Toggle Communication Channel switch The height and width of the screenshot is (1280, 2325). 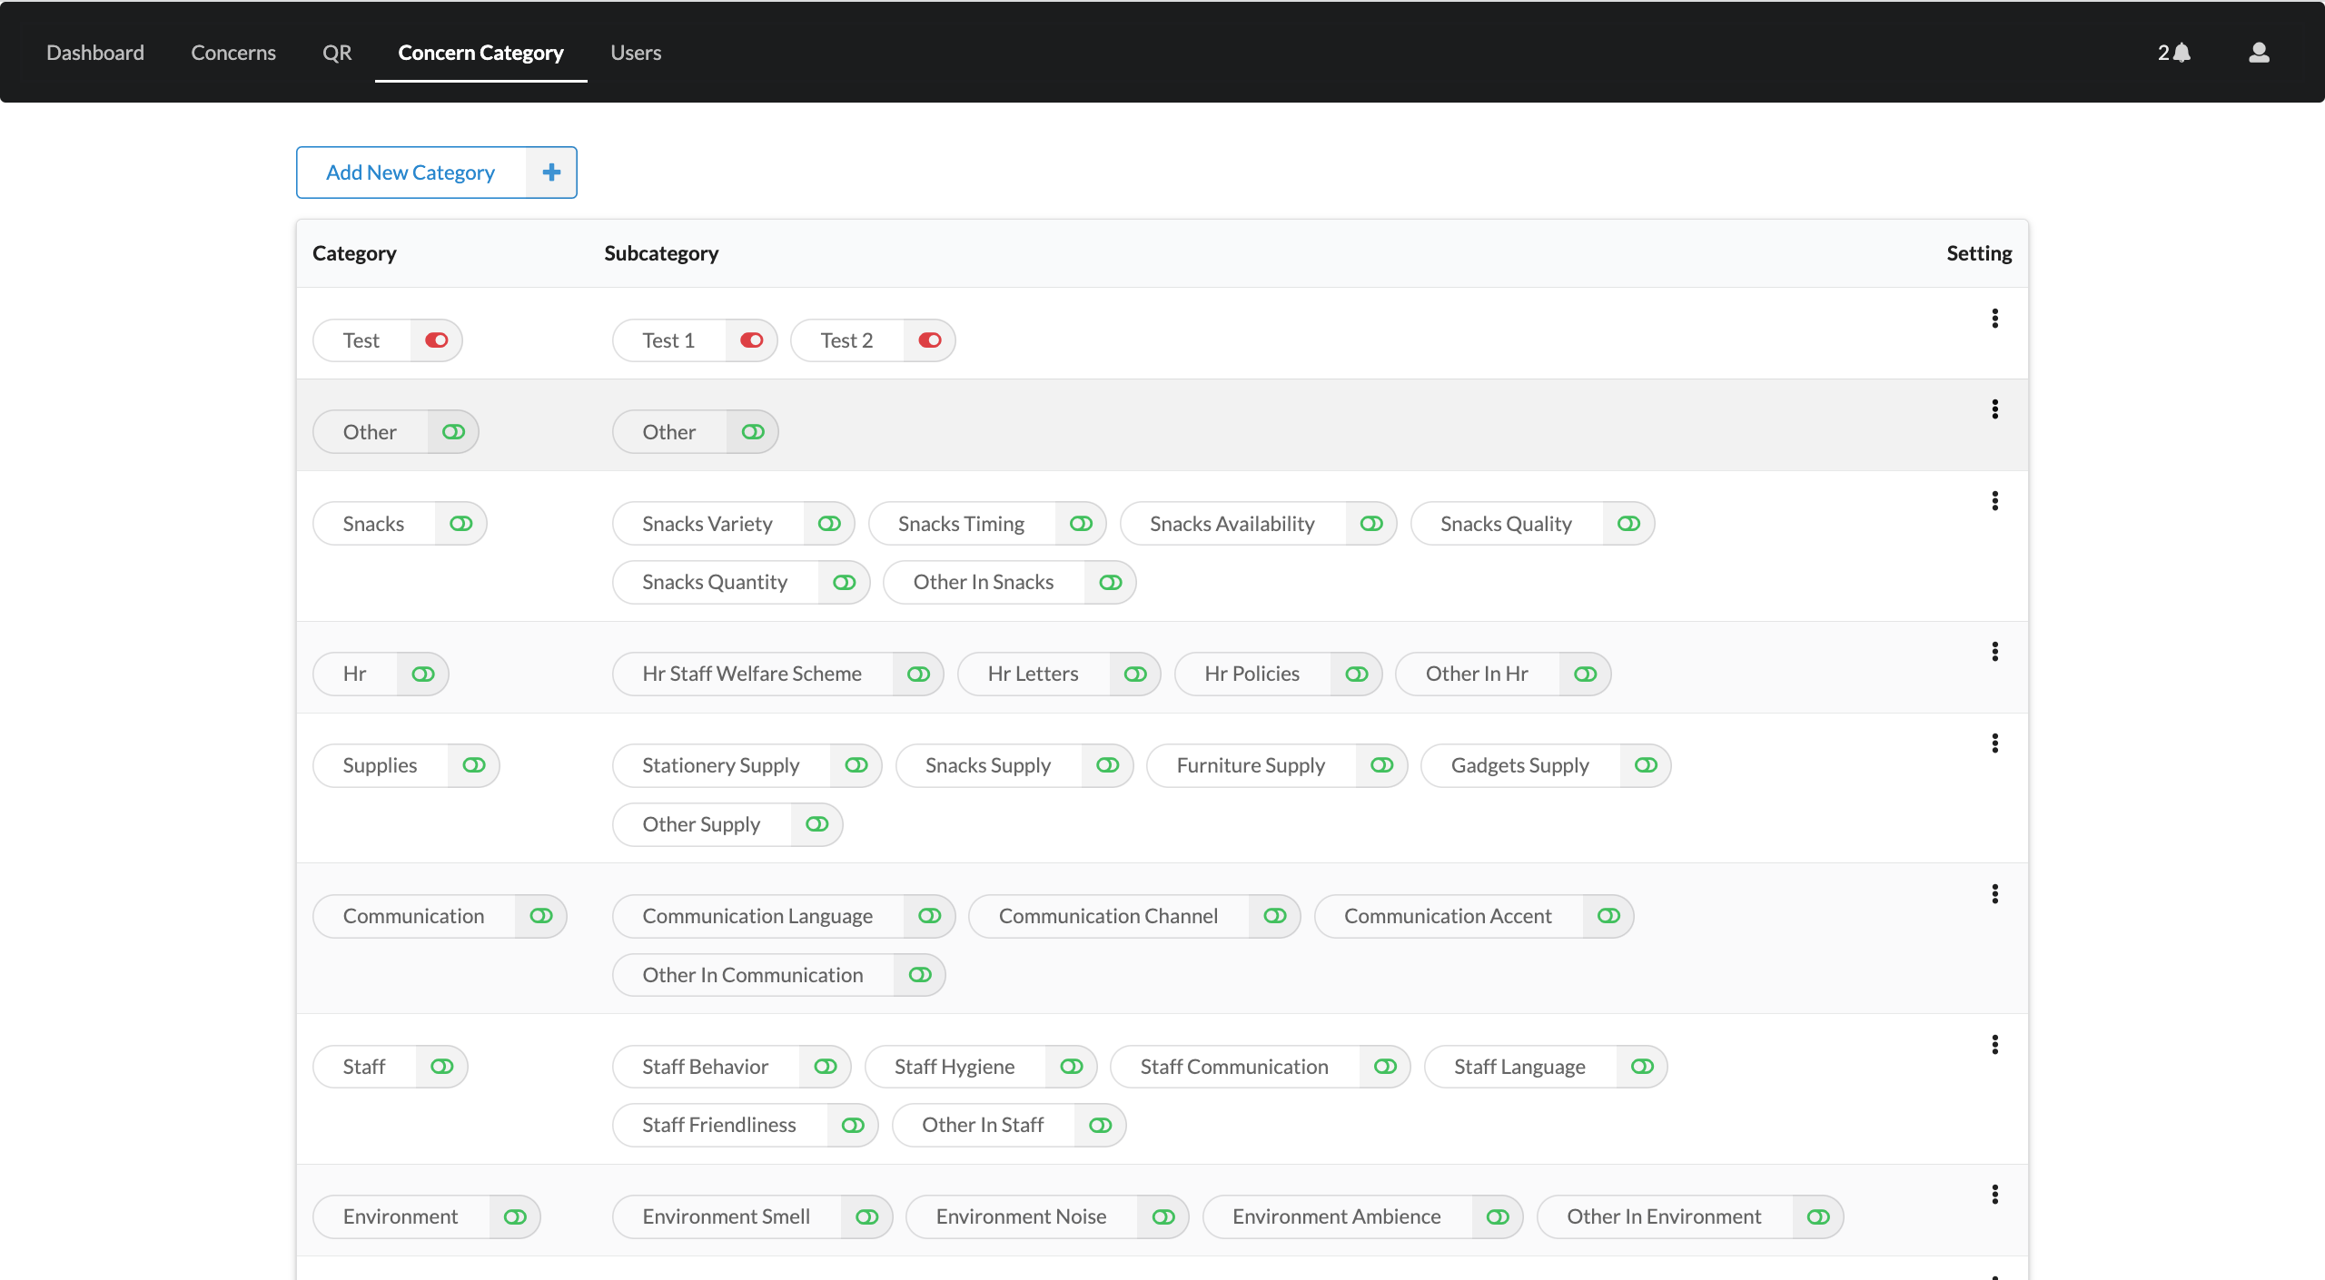click(x=1275, y=916)
